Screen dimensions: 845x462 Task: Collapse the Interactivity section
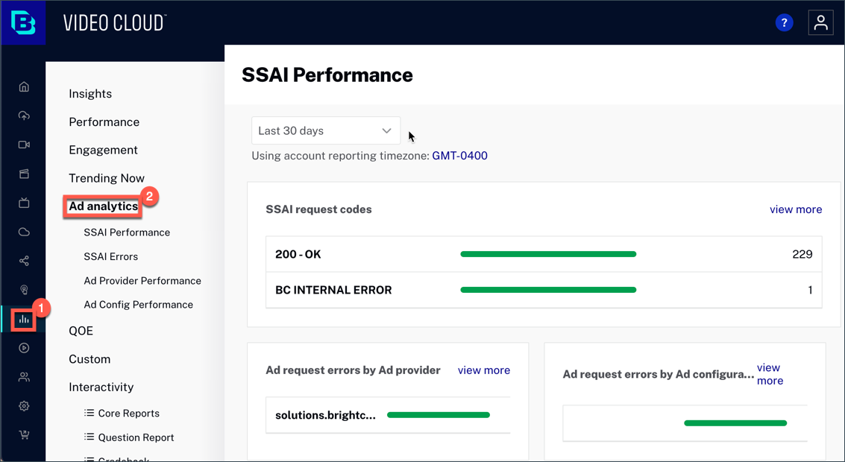[x=101, y=387]
